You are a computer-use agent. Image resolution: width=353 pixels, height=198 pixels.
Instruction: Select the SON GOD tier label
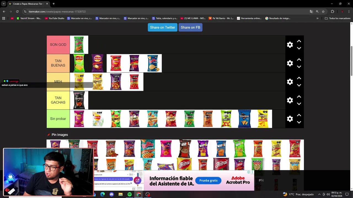pos(58,45)
